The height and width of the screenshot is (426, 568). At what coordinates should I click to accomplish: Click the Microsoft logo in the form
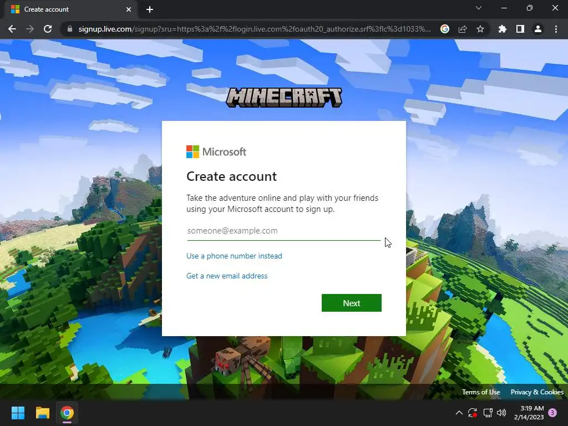tap(216, 152)
